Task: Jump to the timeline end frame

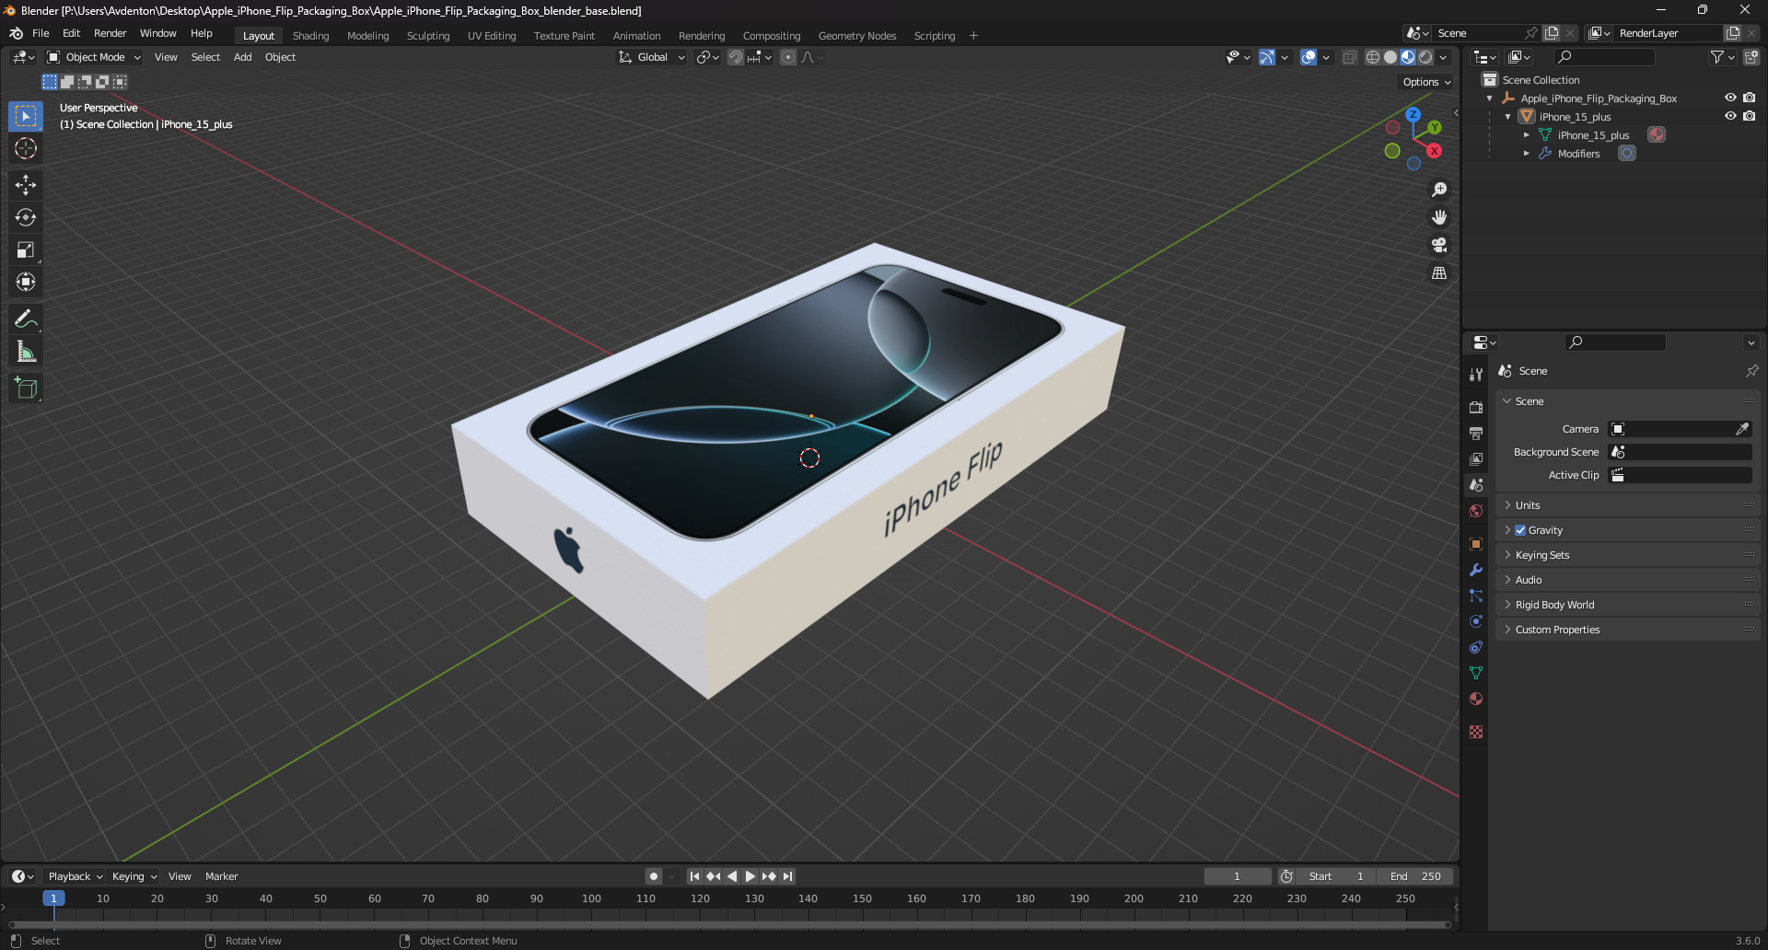Action: pyautogui.click(x=787, y=876)
